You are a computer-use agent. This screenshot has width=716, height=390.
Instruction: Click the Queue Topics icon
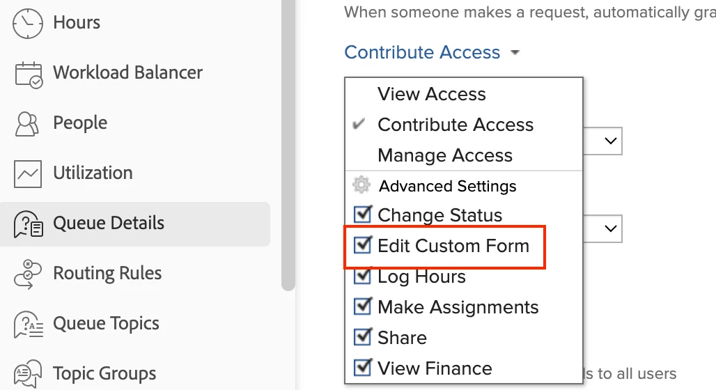tap(29, 324)
